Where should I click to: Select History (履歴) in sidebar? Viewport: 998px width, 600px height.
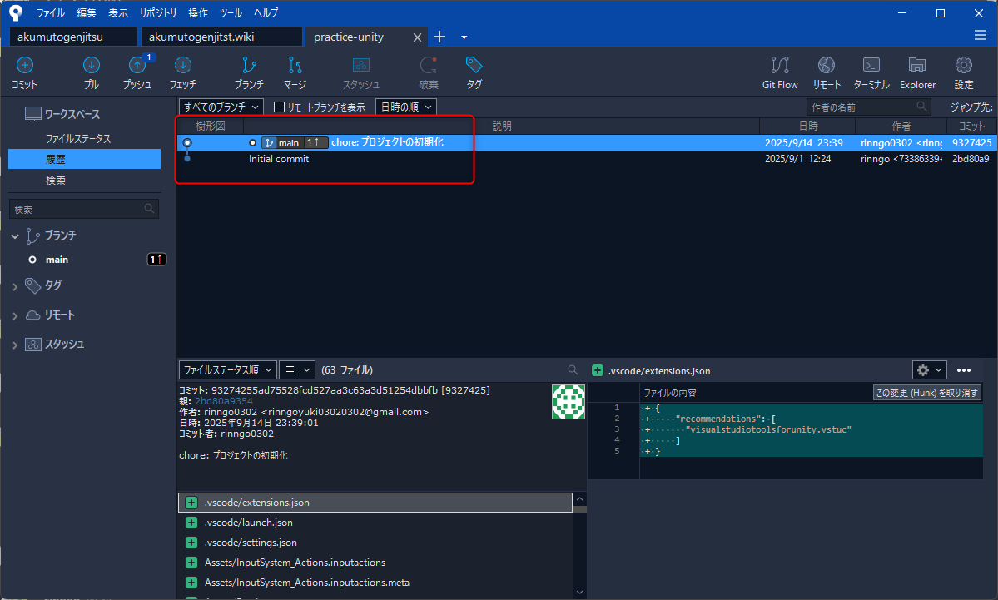click(84, 159)
